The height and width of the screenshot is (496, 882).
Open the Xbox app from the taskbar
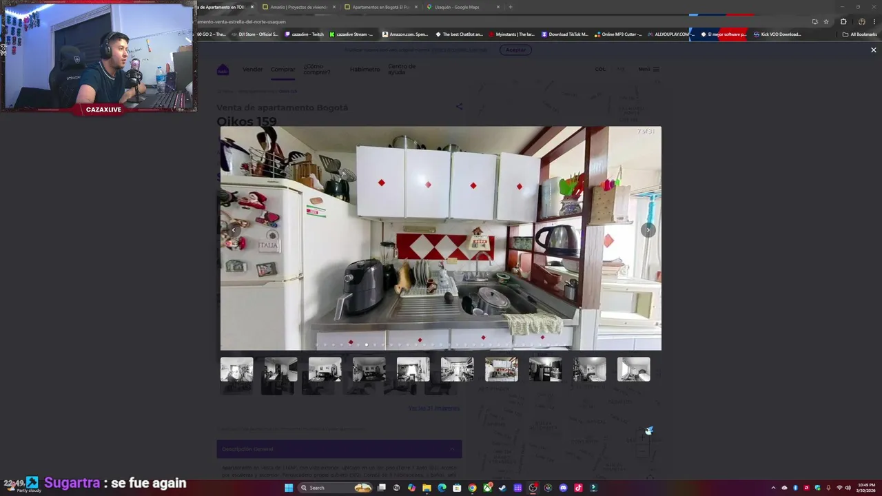[487, 488]
